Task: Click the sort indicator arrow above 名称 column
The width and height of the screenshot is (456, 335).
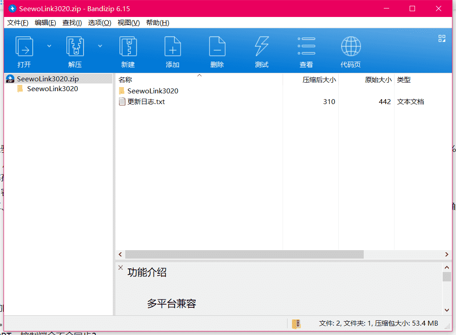Action: (x=200, y=75)
